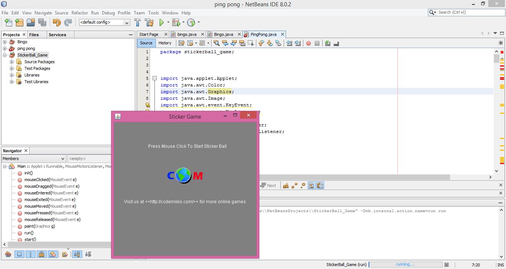Click the Shift Line Left icon
The height and width of the screenshot is (269, 506).
pyautogui.click(x=289, y=43)
